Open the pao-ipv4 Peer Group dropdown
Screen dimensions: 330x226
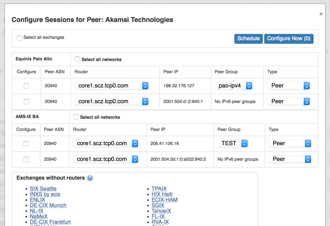click(x=233, y=86)
